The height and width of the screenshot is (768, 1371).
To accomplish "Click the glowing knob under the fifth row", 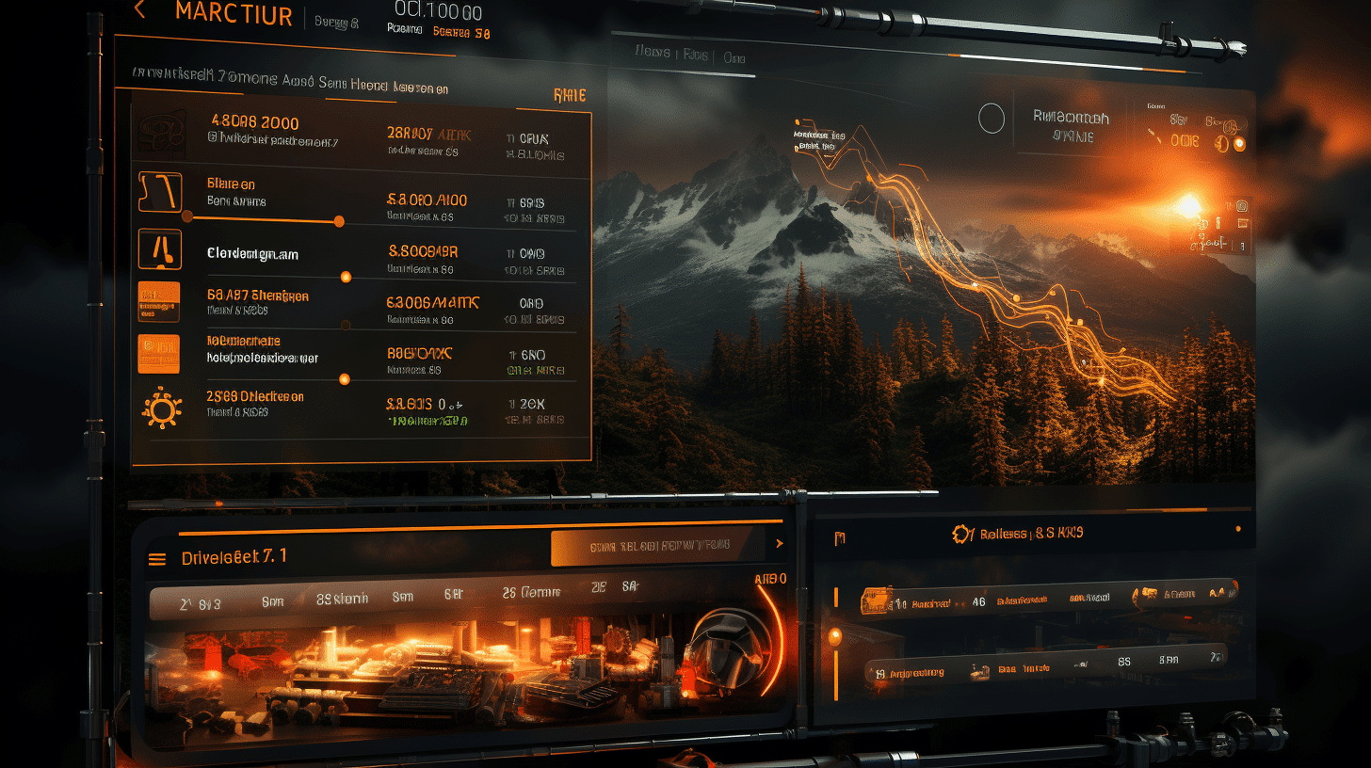I will 344,378.
